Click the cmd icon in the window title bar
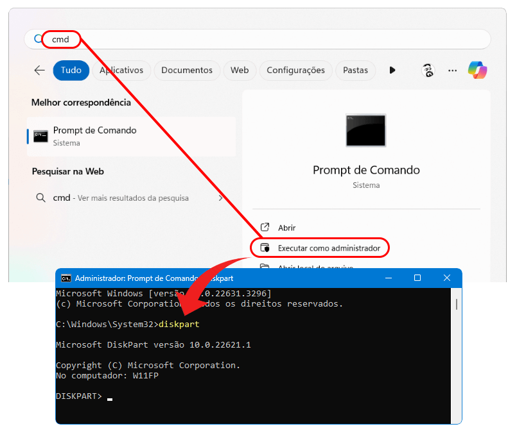 [x=66, y=278]
